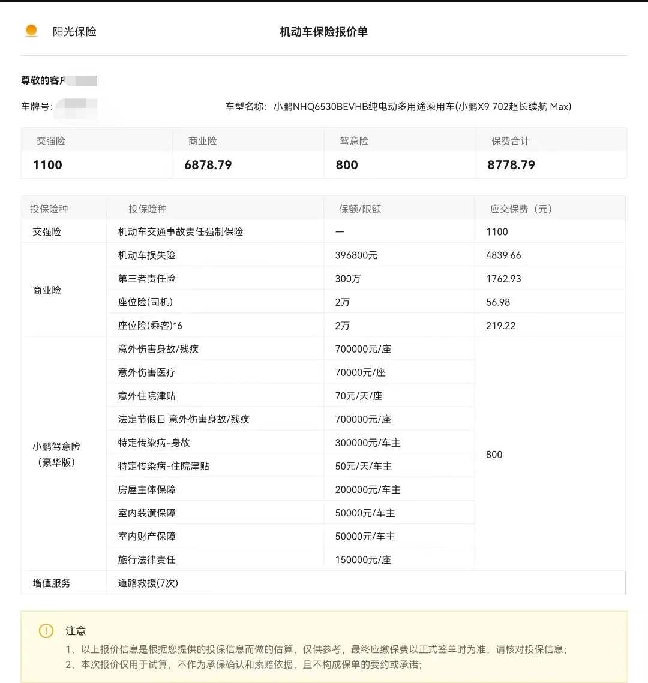
Task: Click the 1100 amount in the summary card
Action: click(x=47, y=165)
